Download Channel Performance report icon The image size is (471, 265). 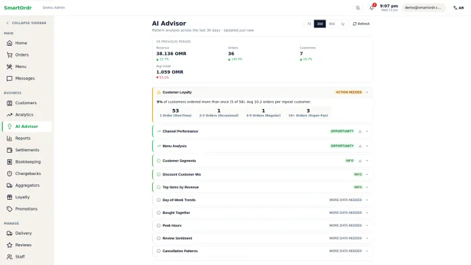(360, 131)
